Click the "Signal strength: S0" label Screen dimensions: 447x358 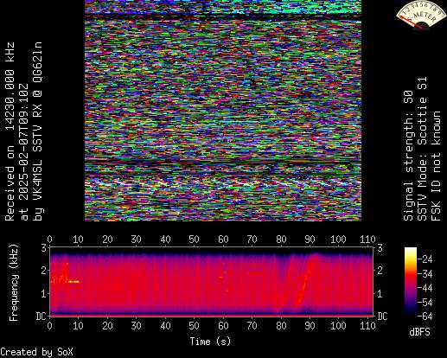pyautogui.click(x=408, y=156)
